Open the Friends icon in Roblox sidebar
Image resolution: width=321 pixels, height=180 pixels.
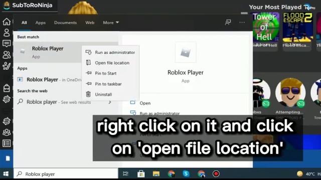(x=7, y=54)
